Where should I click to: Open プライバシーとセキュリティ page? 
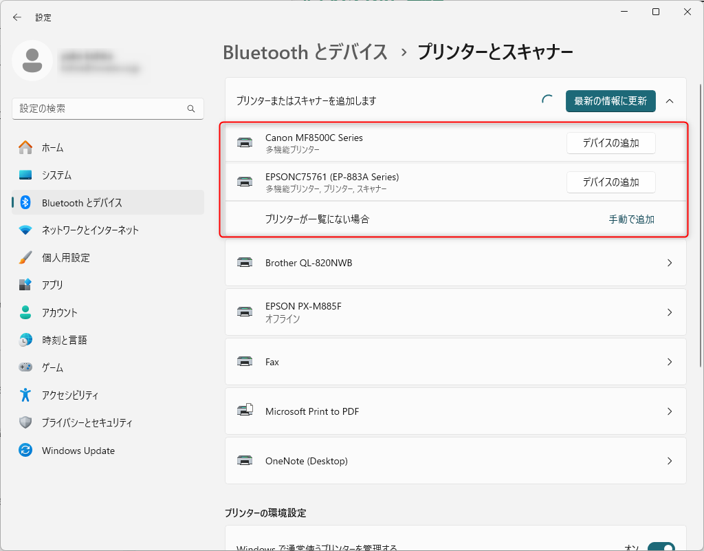point(108,422)
